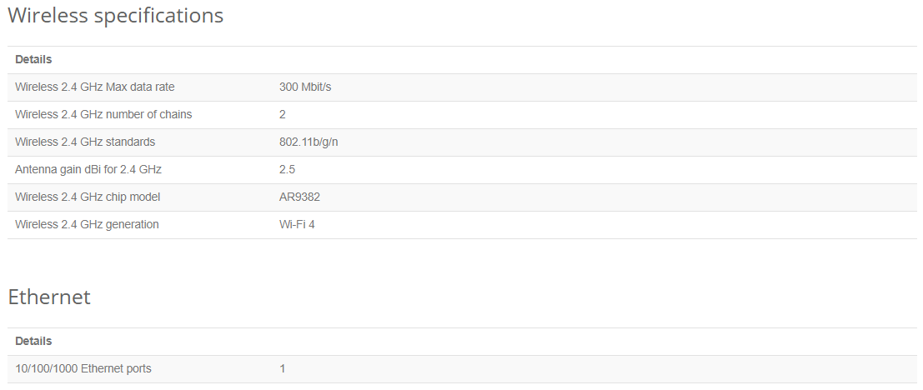The image size is (923, 390).
Task: Click the Max data rate table row
Action: point(462,87)
